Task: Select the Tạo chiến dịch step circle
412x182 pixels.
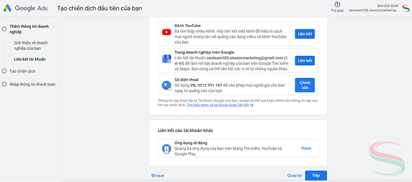Action: tap(4, 71)
